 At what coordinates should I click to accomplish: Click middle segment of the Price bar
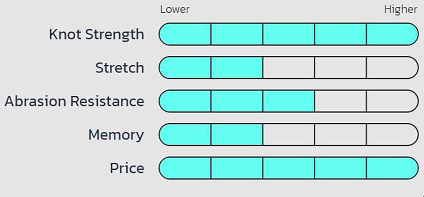289,168
